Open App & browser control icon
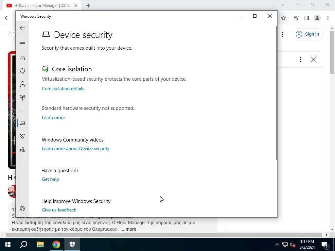335x251 pixels. 23,110
